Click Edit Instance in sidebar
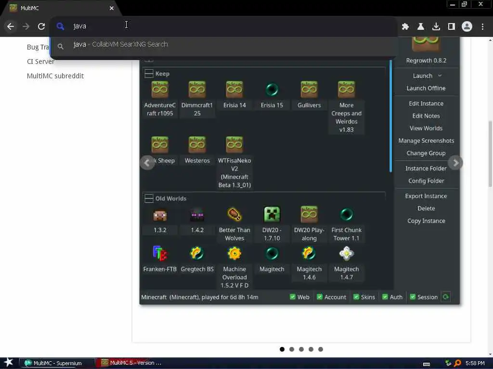Screen dimensions: 493x369 pos(426,104)
